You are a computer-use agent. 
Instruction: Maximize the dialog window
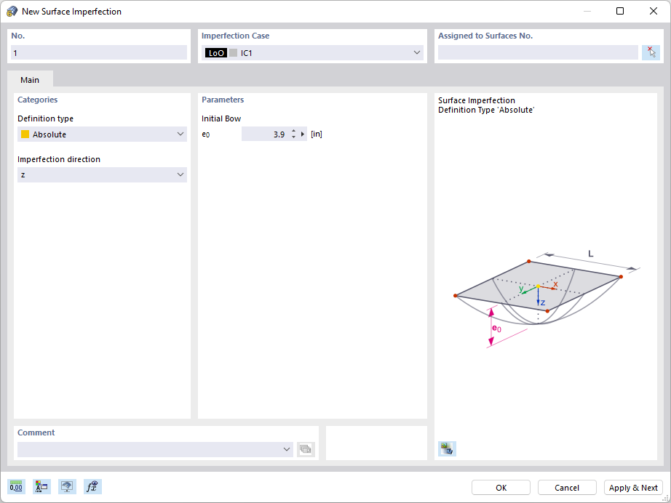click(619, 11)
